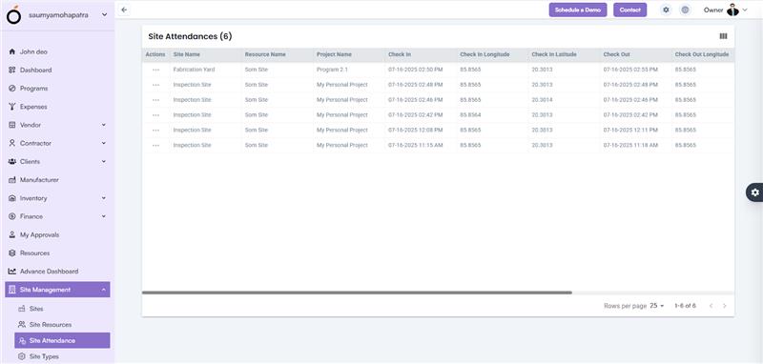Sort by the Project Name column header
Image resolution: width=763 pixels, height=364 pixels.
click(334, 54)
